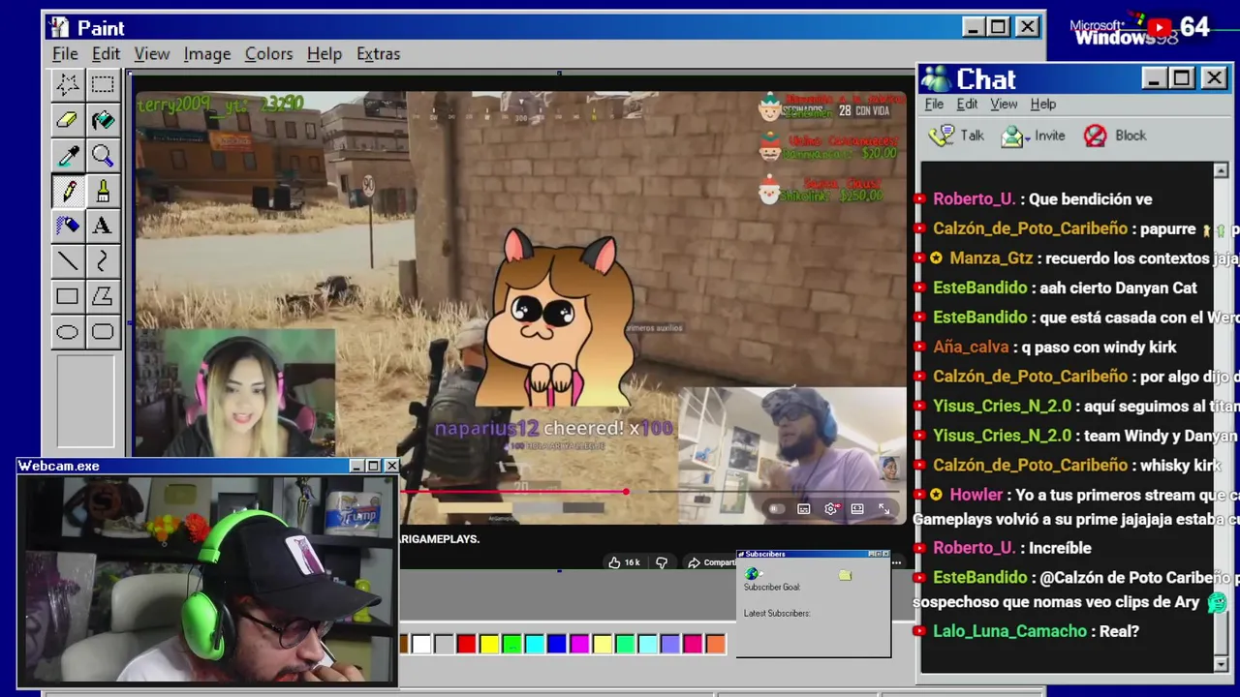Open the Chat window View menu
Viewport: 1240px width, 697px height.
point(1004,104)
